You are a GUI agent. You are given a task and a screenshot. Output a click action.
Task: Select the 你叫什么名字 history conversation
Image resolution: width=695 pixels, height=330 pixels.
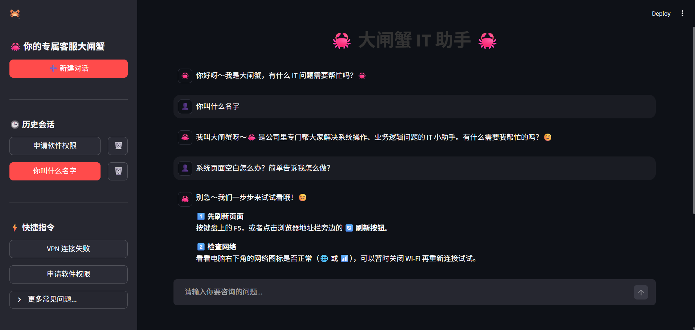[x=55, y=171]
